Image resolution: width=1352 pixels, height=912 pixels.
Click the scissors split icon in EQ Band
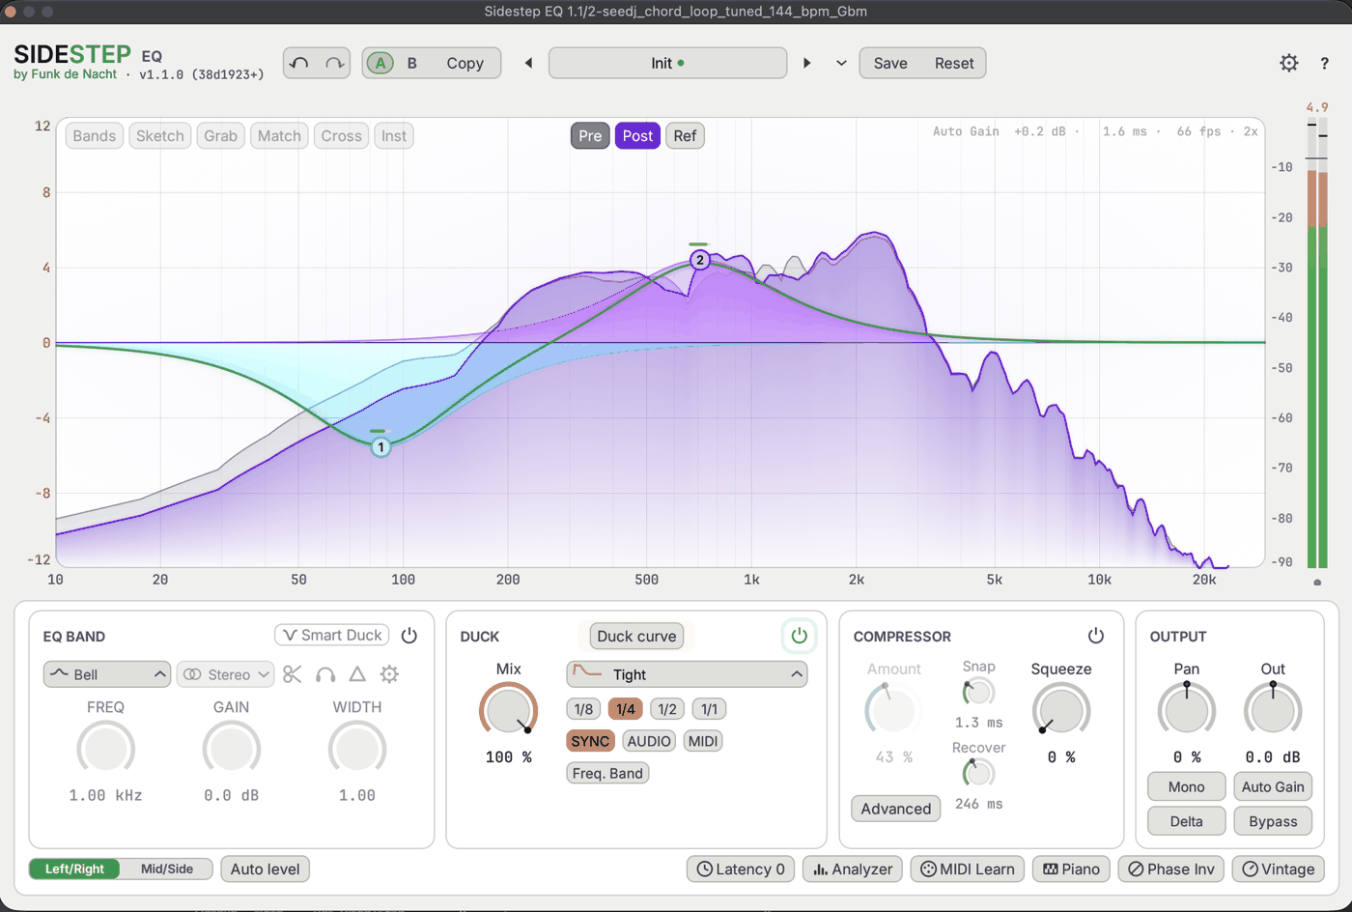(293, 674)
